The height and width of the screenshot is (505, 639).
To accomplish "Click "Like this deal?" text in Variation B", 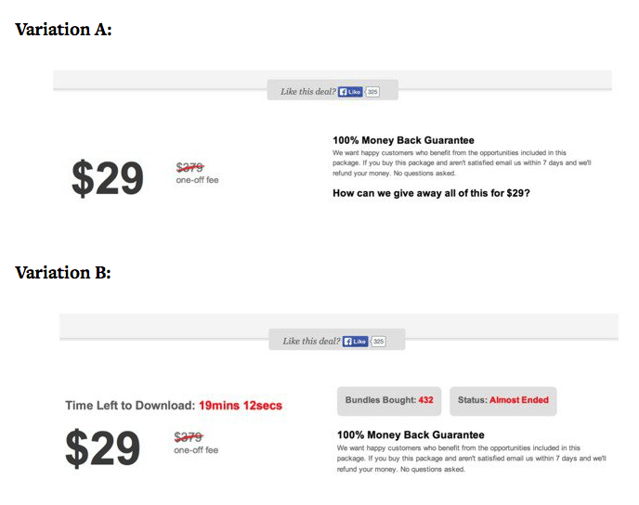I will 311,342.
